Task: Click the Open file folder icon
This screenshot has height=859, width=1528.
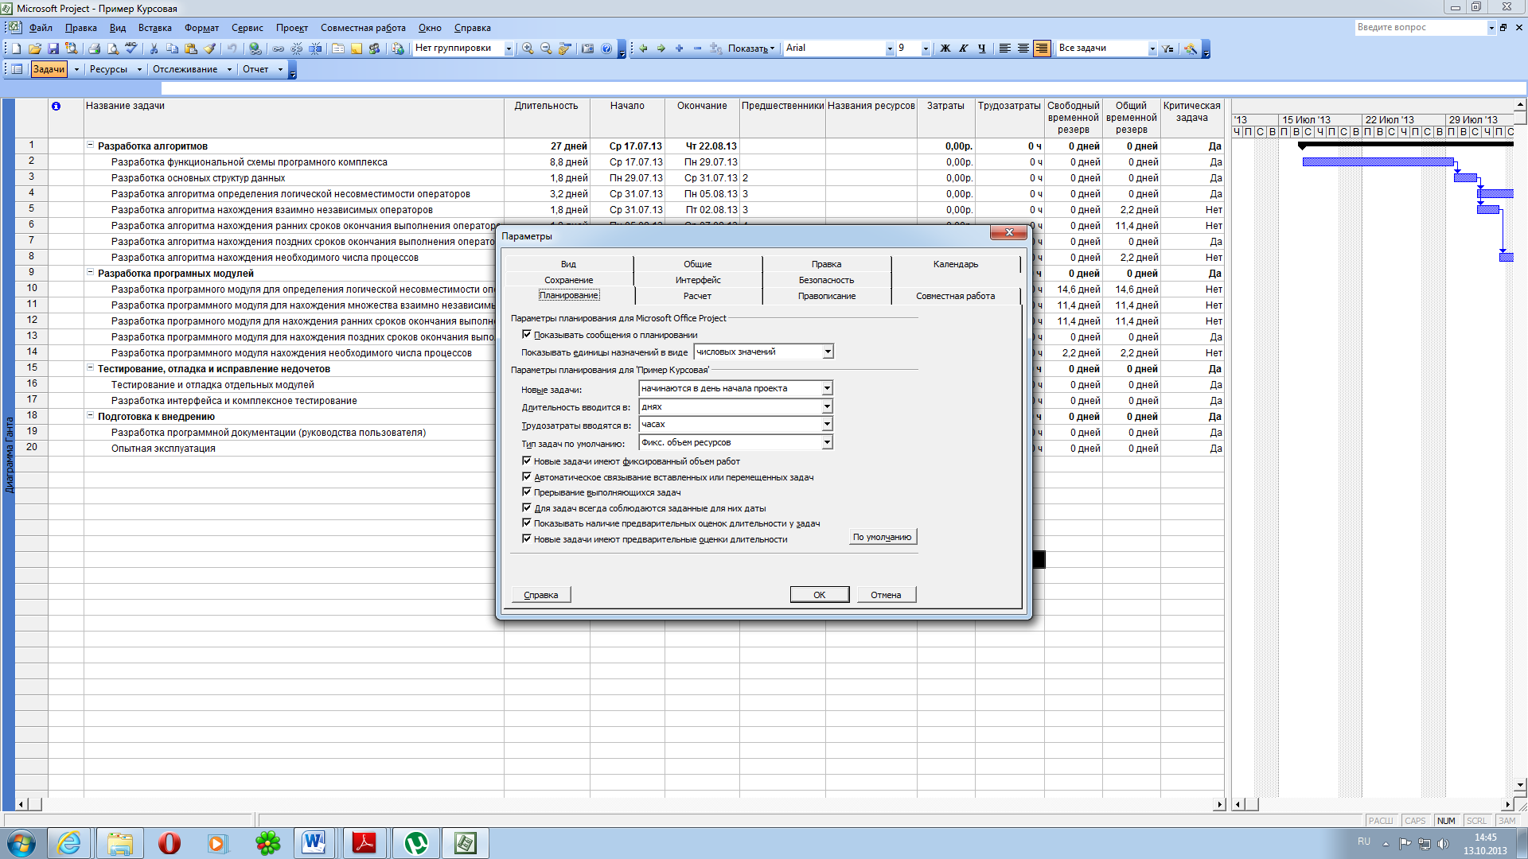Action: (x=35, y=49)
